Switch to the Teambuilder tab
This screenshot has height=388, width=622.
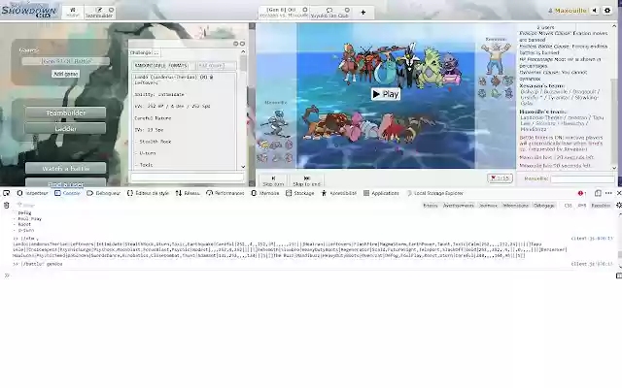[97, 13]
